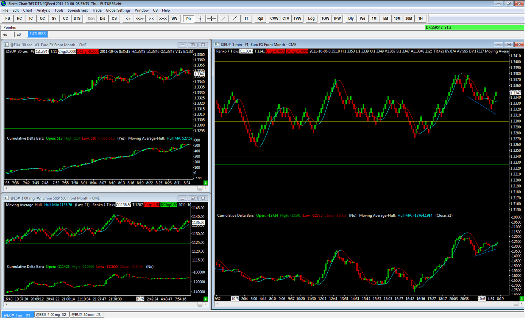Click left scroll arrow on EU 1 min chart
Viewport: 525px width, 318px height.
pos(216,304)
